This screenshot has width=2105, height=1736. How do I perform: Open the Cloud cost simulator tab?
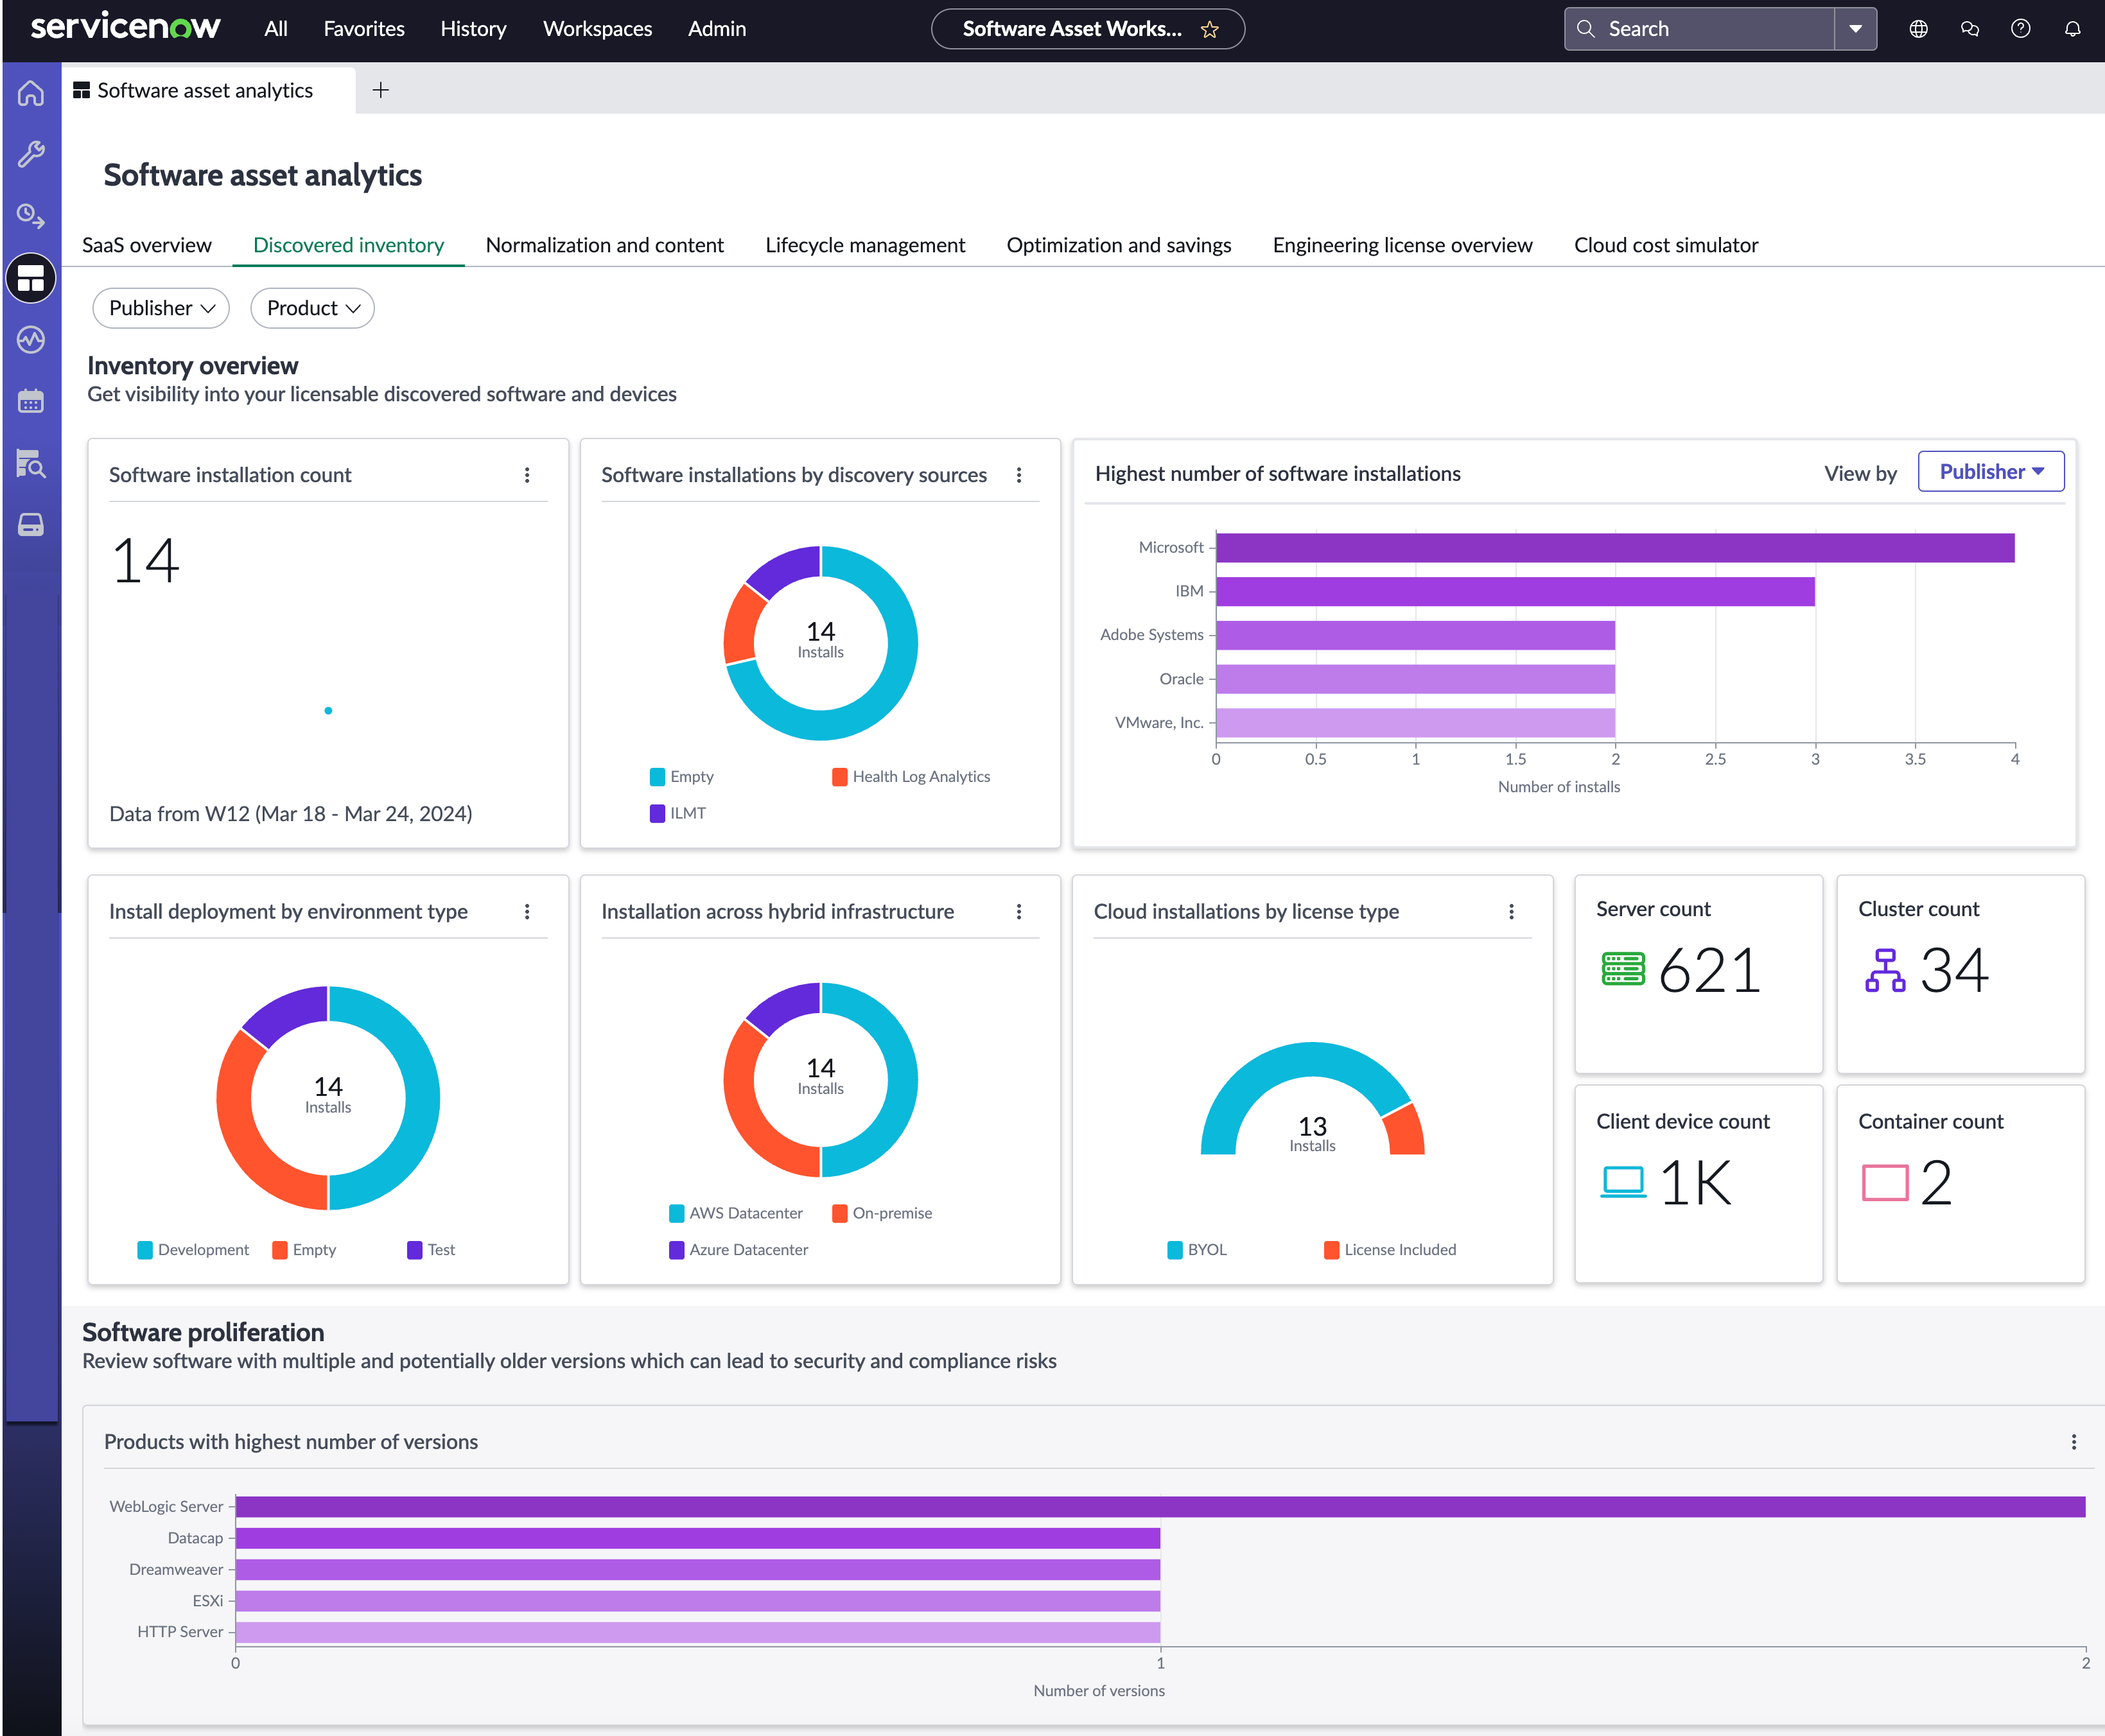(1666, 245)
